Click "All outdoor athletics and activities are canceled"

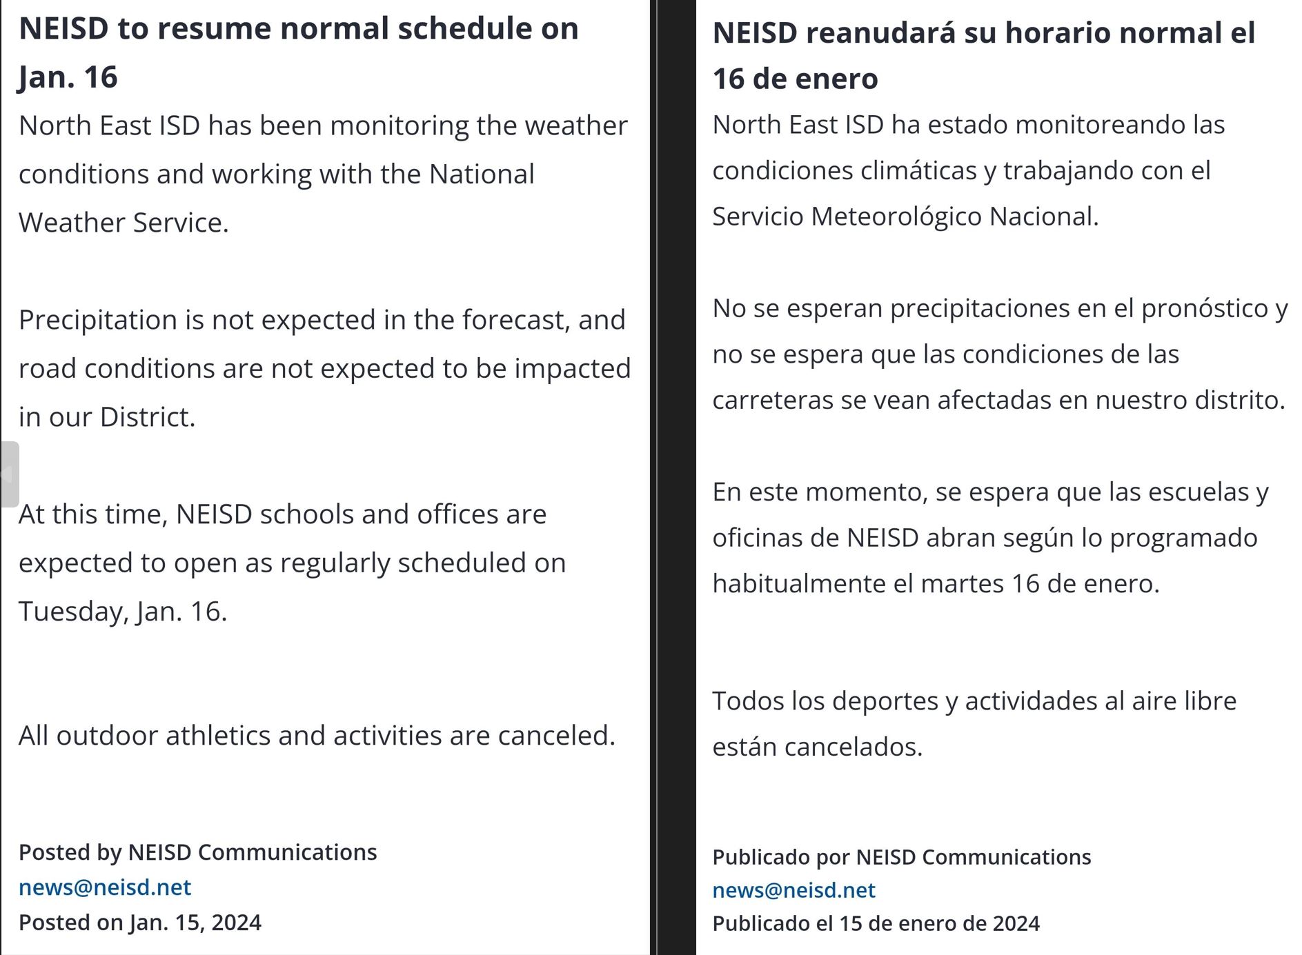click(x=317, y=736)
